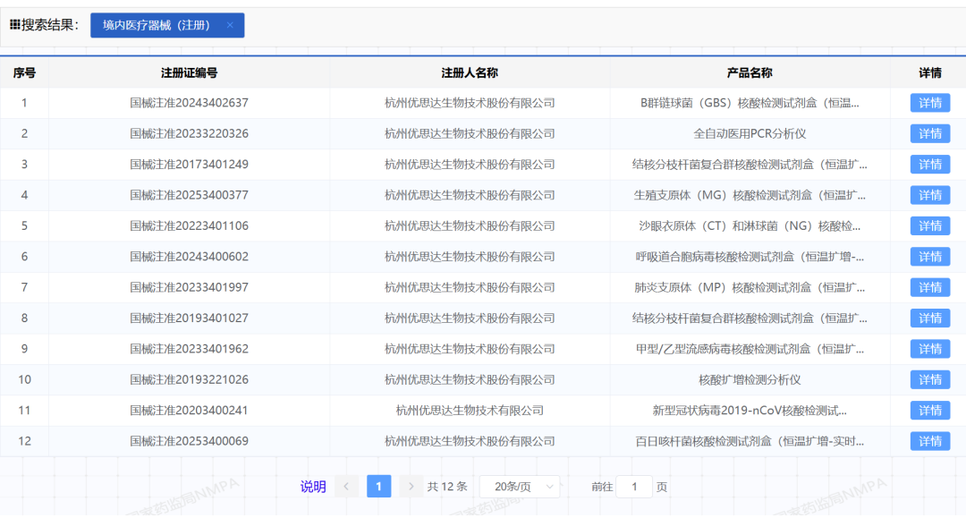966x518 pixels.
Task: Open the 20条/页 page size dropdown
Action: pos(520,487)
